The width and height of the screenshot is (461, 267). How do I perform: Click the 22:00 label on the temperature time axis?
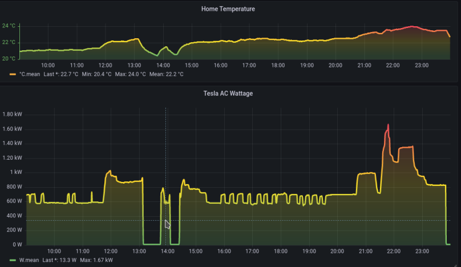(x=393, y=65)
